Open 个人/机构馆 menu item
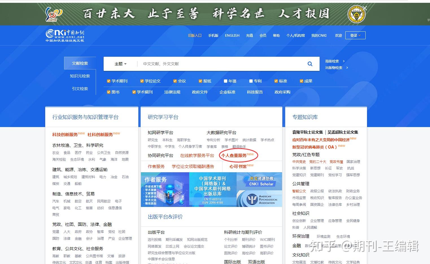Image resolution: width=430 pixels, height=264 pixels. click(296, 36)
